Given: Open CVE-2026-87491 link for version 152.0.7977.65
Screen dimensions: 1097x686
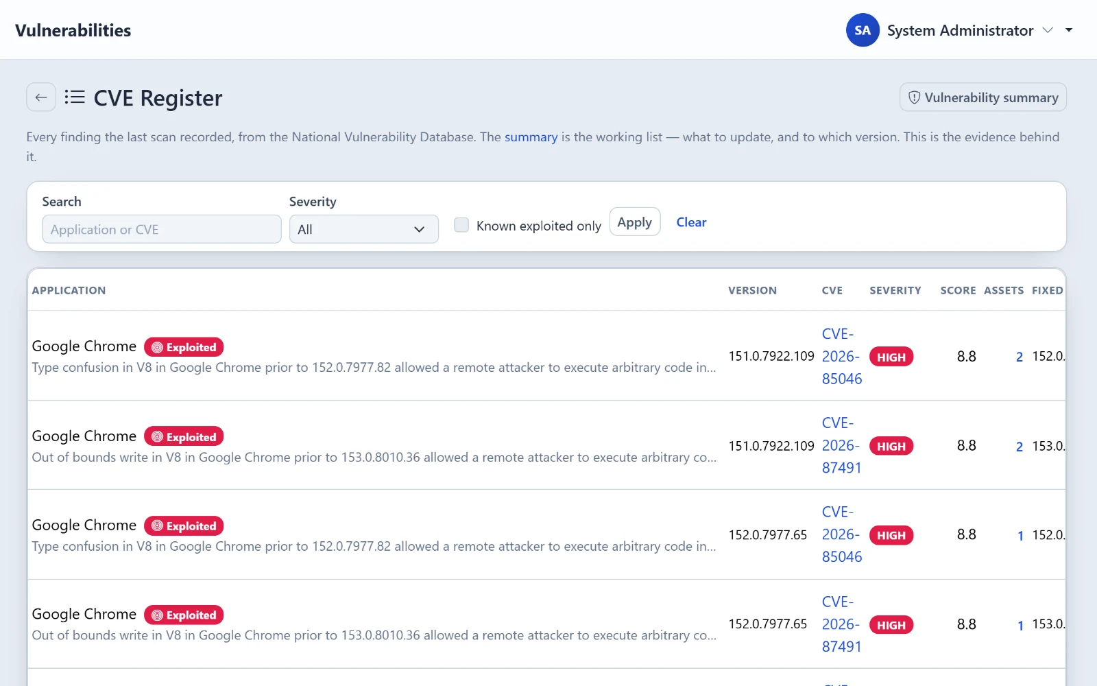Looking at the screenshot, I should tap(842, 624).
